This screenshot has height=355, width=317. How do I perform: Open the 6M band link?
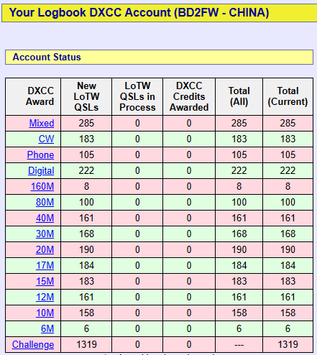[47, 329]
